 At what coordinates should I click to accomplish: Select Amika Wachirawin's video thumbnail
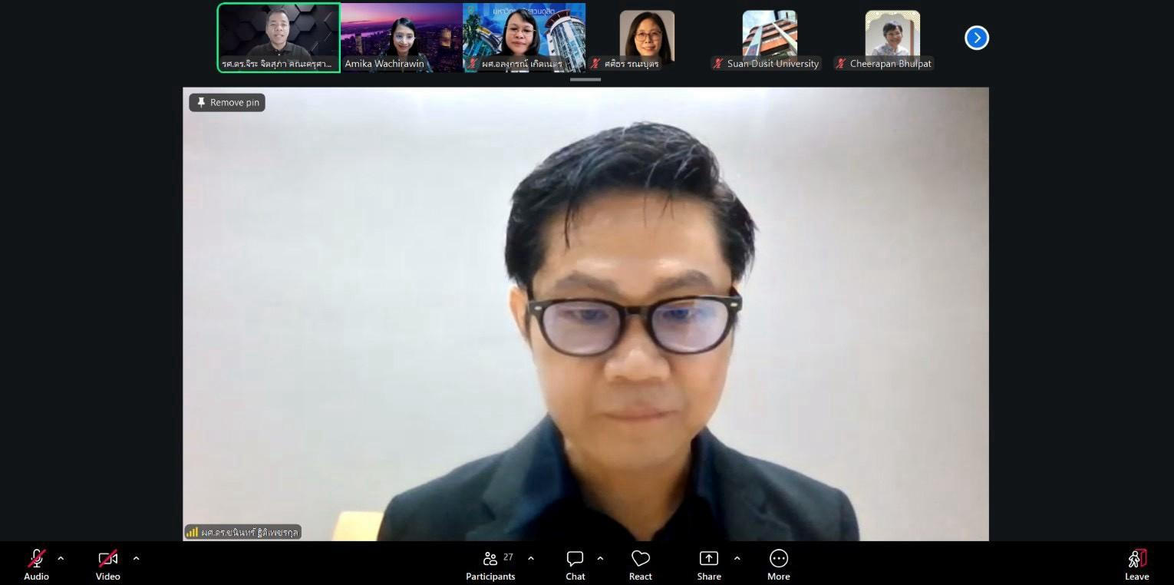pos(401,38)
